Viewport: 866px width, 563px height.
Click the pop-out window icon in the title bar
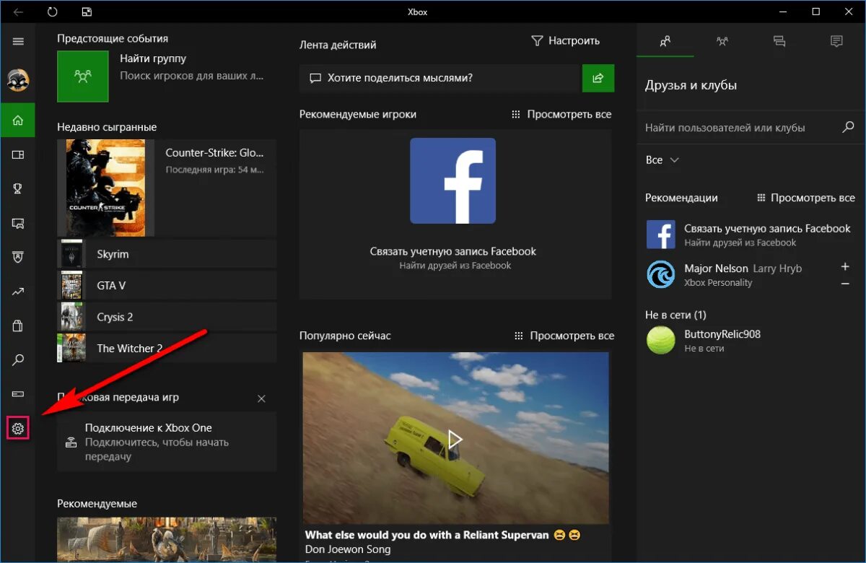[87, 12]
